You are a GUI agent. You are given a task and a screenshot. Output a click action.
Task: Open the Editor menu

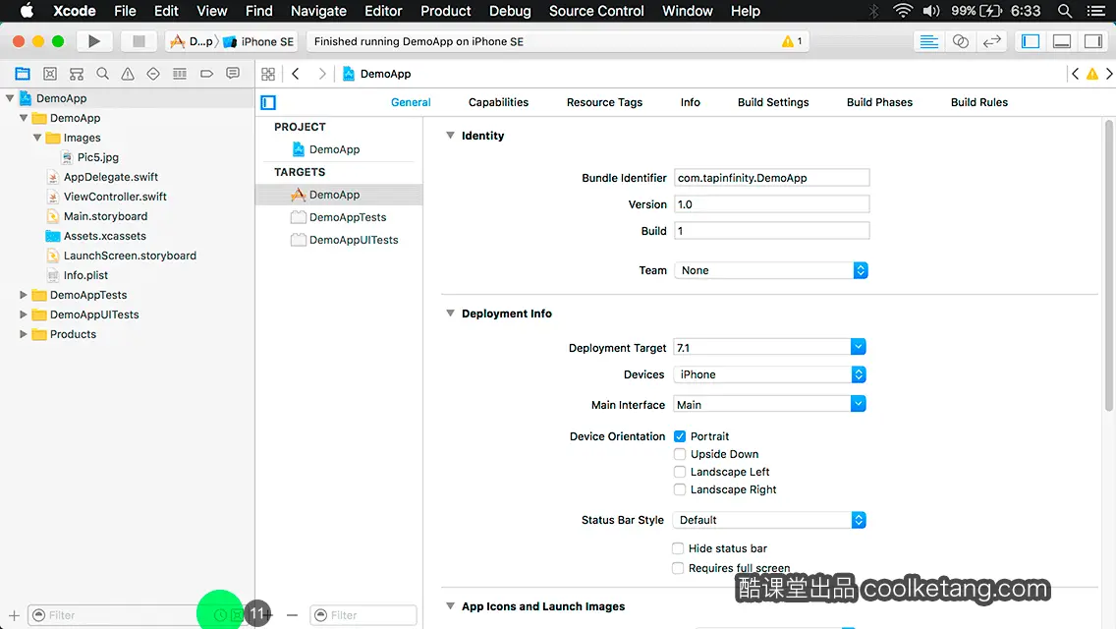(x=383, y=11)
